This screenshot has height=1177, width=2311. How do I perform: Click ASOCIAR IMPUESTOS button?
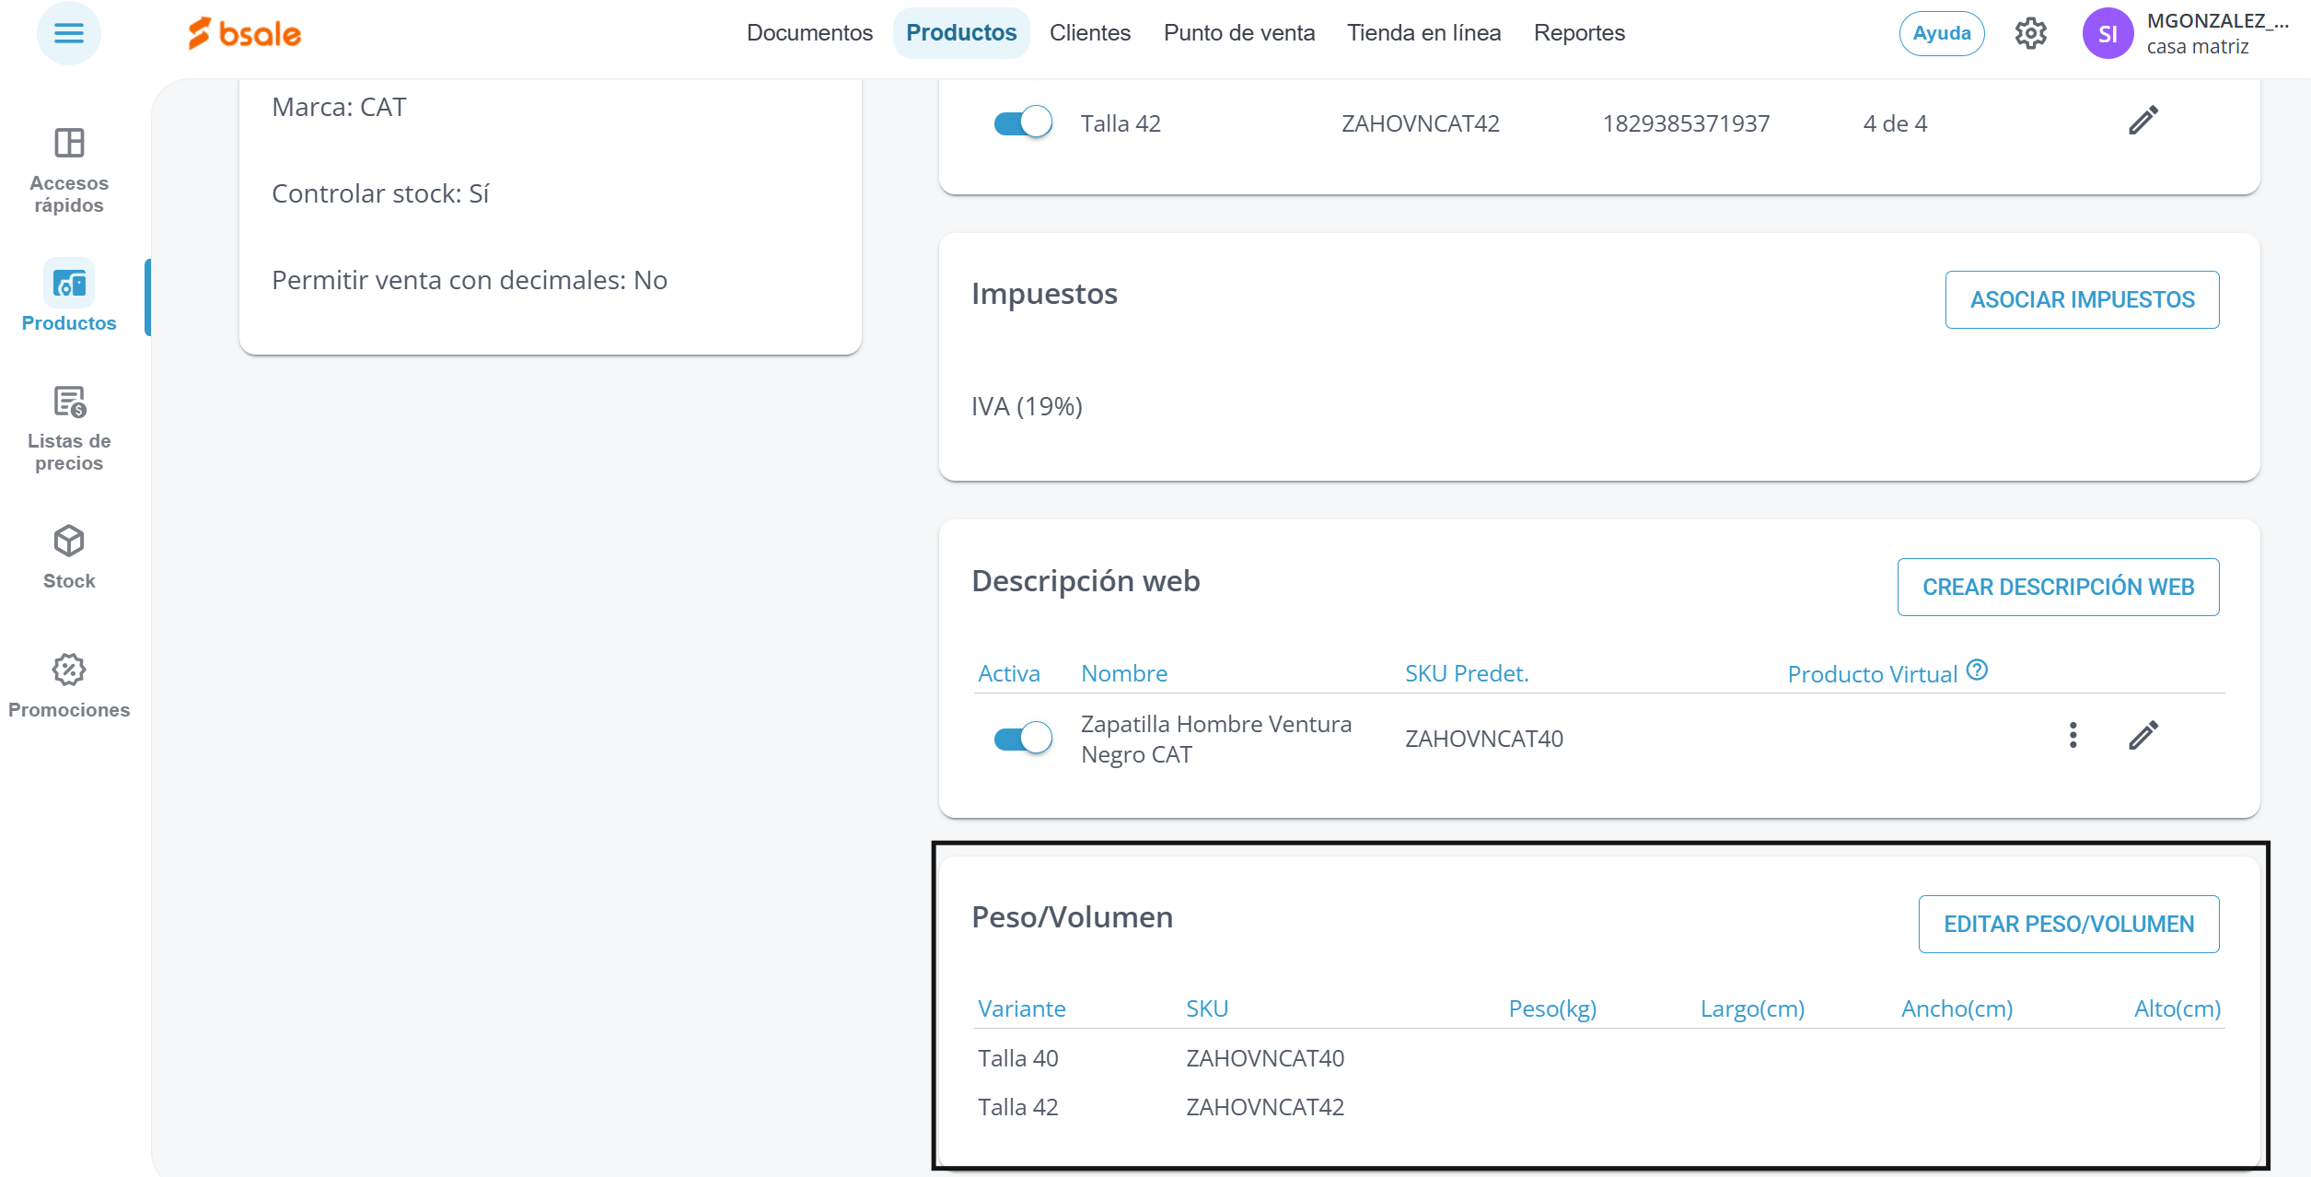[x=2082, y=300]
